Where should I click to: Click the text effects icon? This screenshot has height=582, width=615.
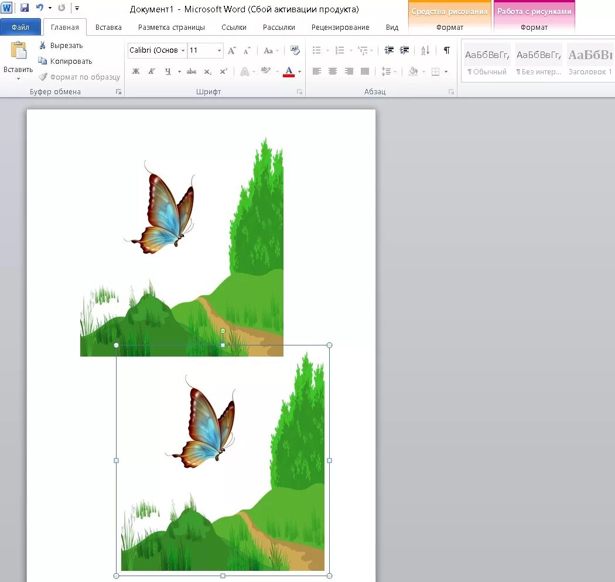click(245, 71)
